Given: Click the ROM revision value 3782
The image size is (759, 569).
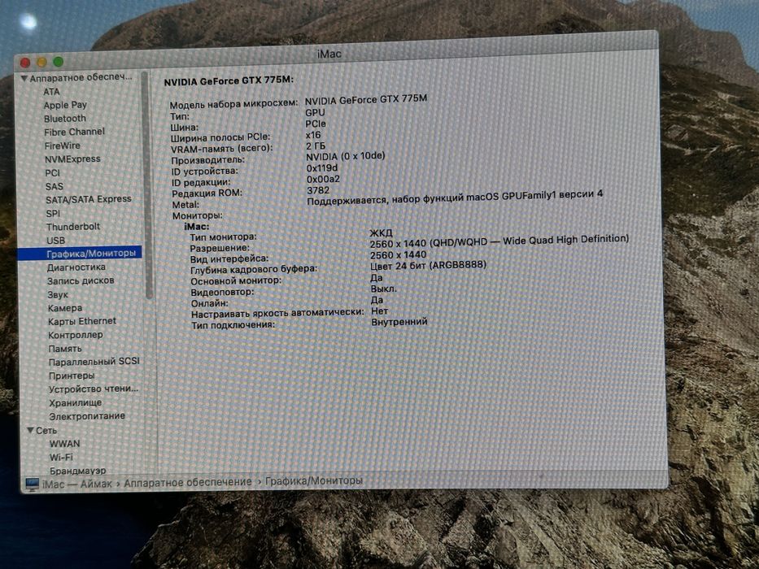Looking at the screenshot, I should pos(318,190).
